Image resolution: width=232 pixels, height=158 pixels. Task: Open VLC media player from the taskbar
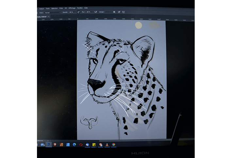pyautogui.click(x=107, y=145)
